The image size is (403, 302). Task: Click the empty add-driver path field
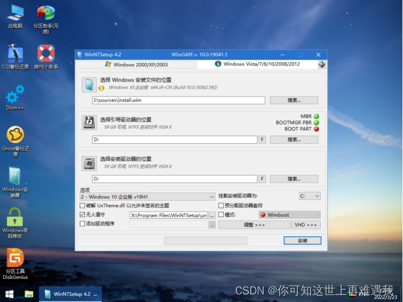(x=169, y=225)
